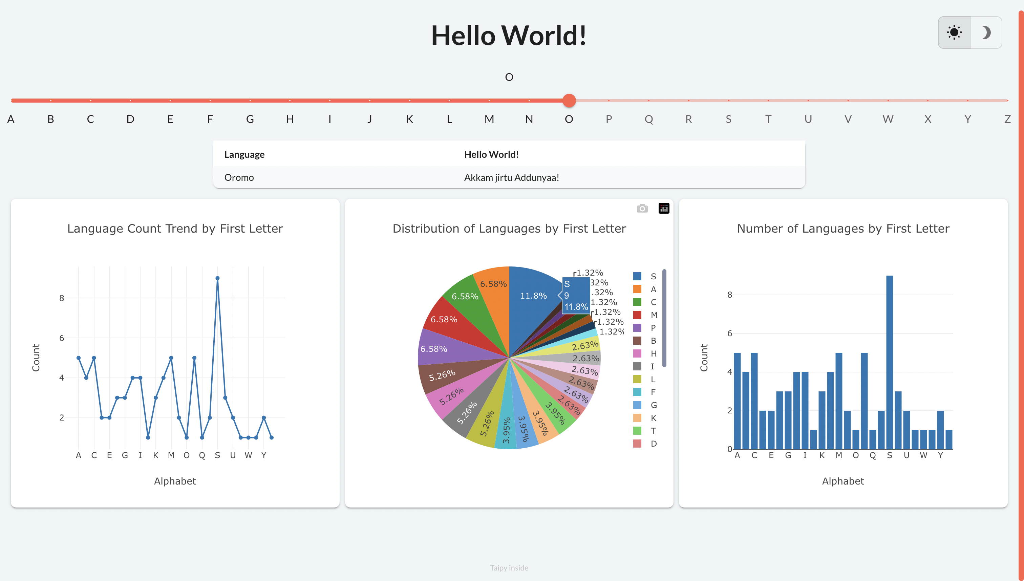Click the Hello World! column header
The image size is (1024, 581).
pos(491,154)
